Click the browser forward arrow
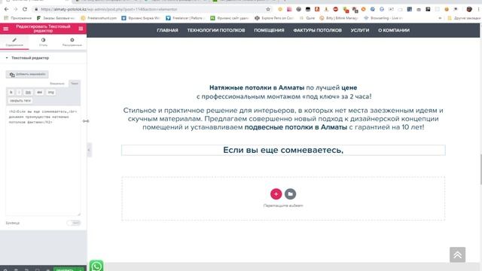Image resolution: width=482 pixels, height=271 pixels. [16, 9]
